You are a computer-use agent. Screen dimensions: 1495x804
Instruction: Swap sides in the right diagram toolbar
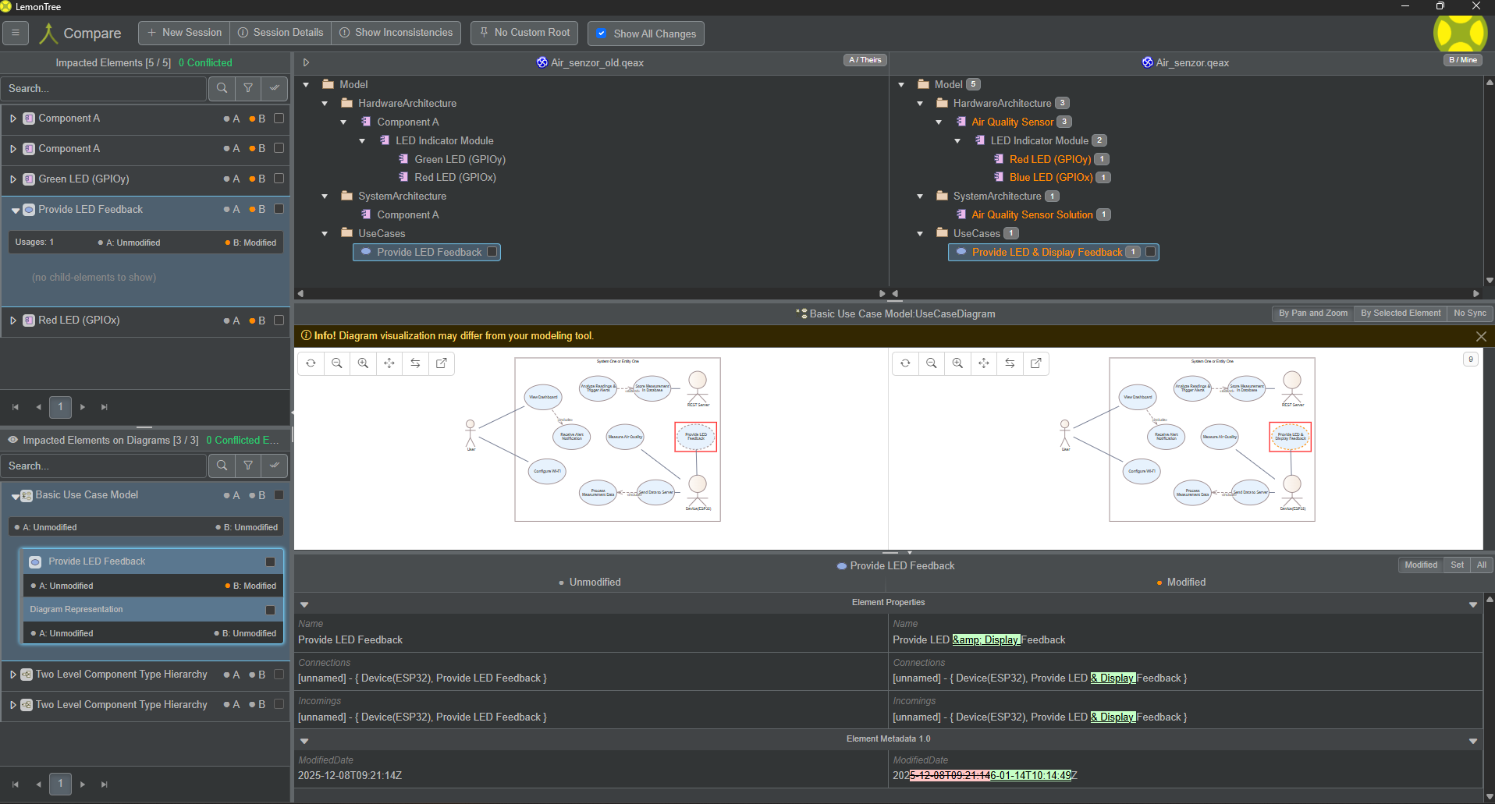point(1010,363)
